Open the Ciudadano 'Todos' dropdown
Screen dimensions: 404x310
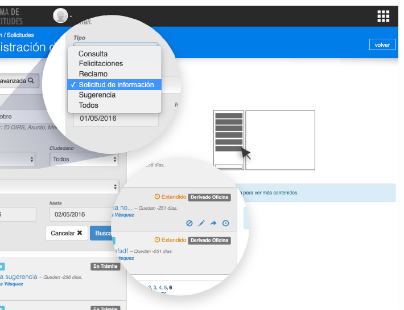[84, 160]
